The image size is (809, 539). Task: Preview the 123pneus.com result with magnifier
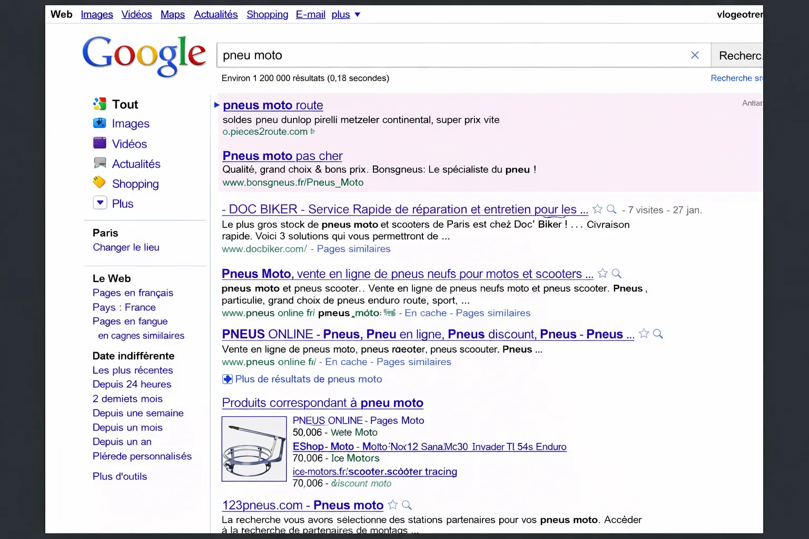pyautogui.click(x=407, y=505)
